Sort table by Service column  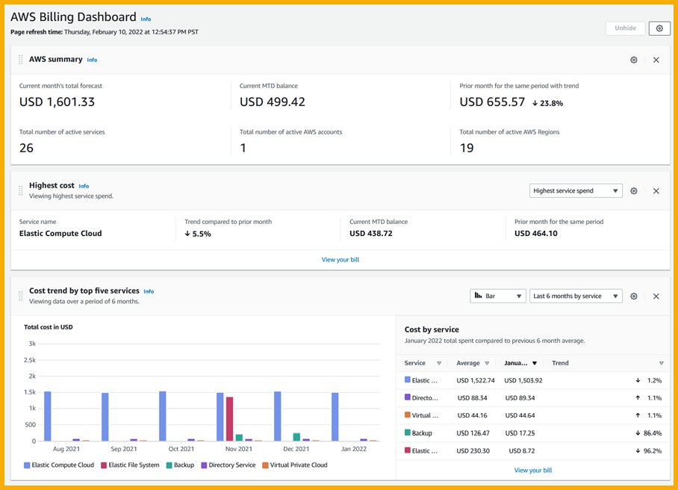pyautogui.click(x=439, y=363)
